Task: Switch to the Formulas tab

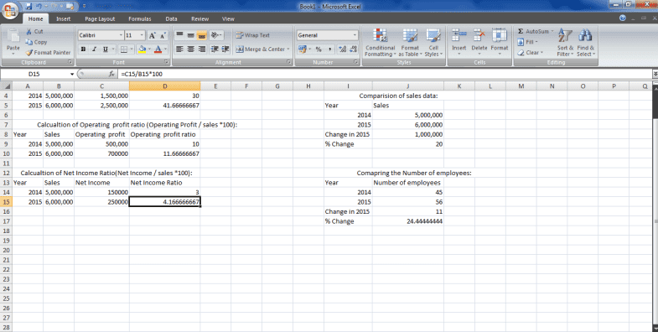Action: pos(140,19)
